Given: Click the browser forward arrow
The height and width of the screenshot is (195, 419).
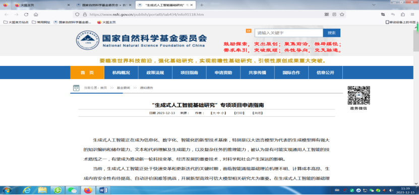Looking at the screenshot, I should [x=16, y=15].
